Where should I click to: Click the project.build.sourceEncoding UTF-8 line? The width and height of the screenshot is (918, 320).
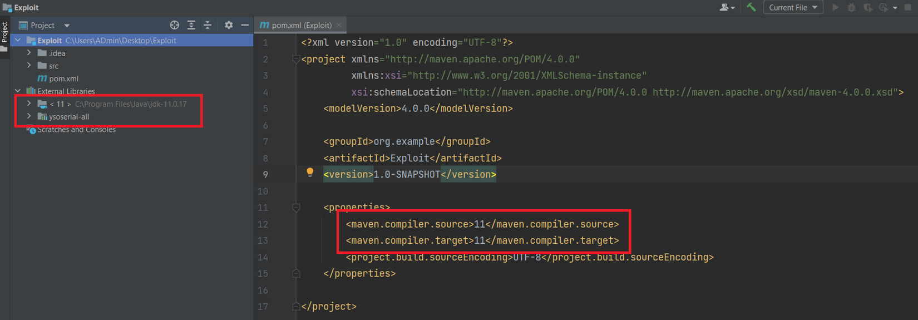click(x=530, y=257)
